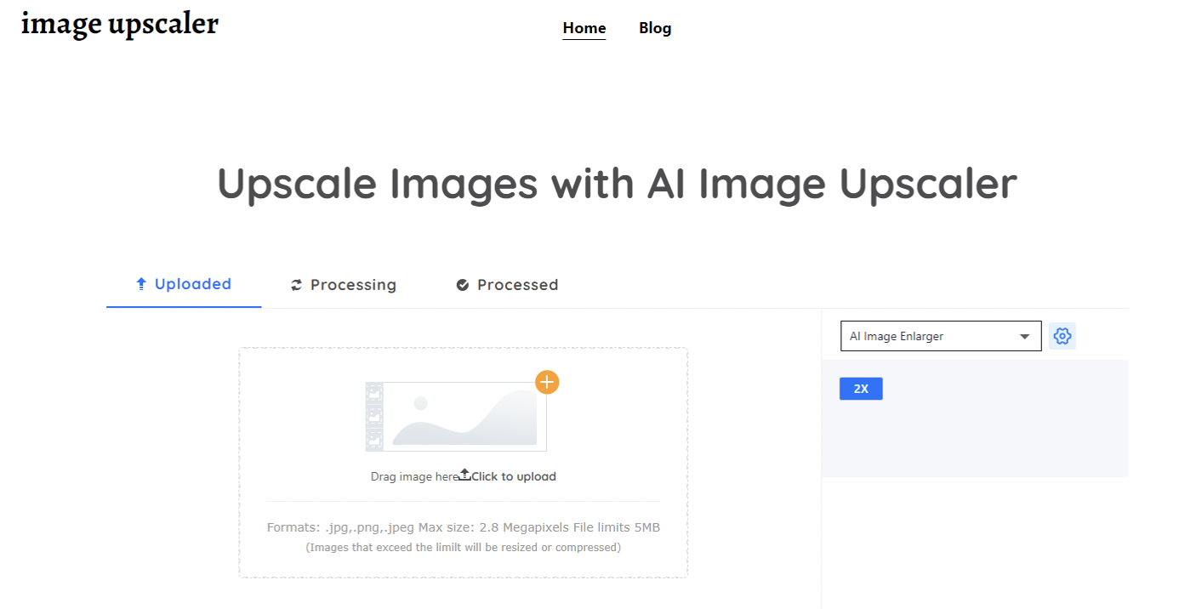The height and width of the screenshot is (609, 1196).
Task: Click the Uploaded tab's up-arrow icon
Action: [x=142, y=284]
